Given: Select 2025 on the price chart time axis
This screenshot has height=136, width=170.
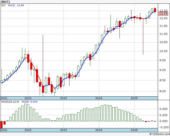Looking at the screenshot, I should point(134,98).
